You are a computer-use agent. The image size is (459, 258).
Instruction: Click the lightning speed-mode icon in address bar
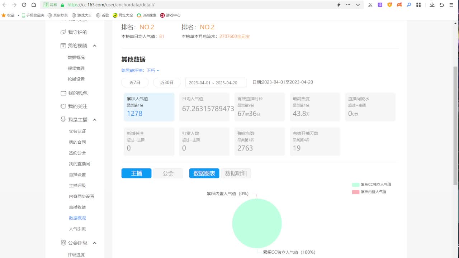339,5
